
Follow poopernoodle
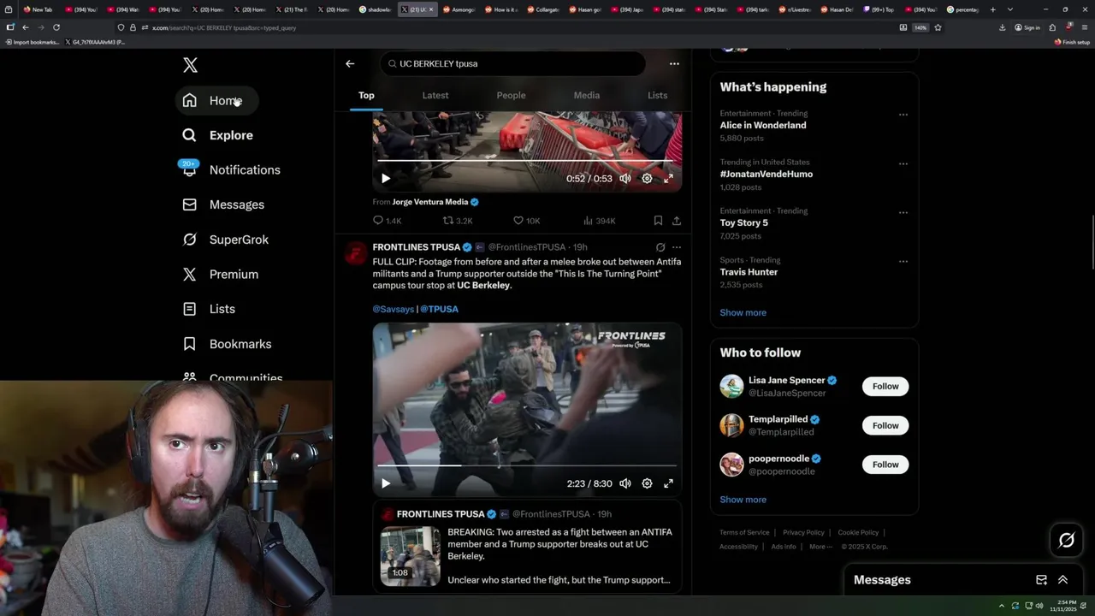tap(885, 465)
